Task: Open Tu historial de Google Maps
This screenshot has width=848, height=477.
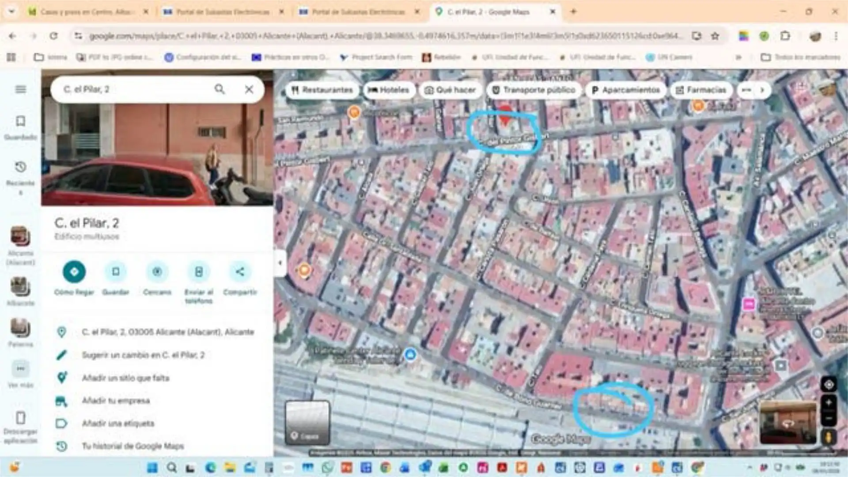Action: [132, 446]
